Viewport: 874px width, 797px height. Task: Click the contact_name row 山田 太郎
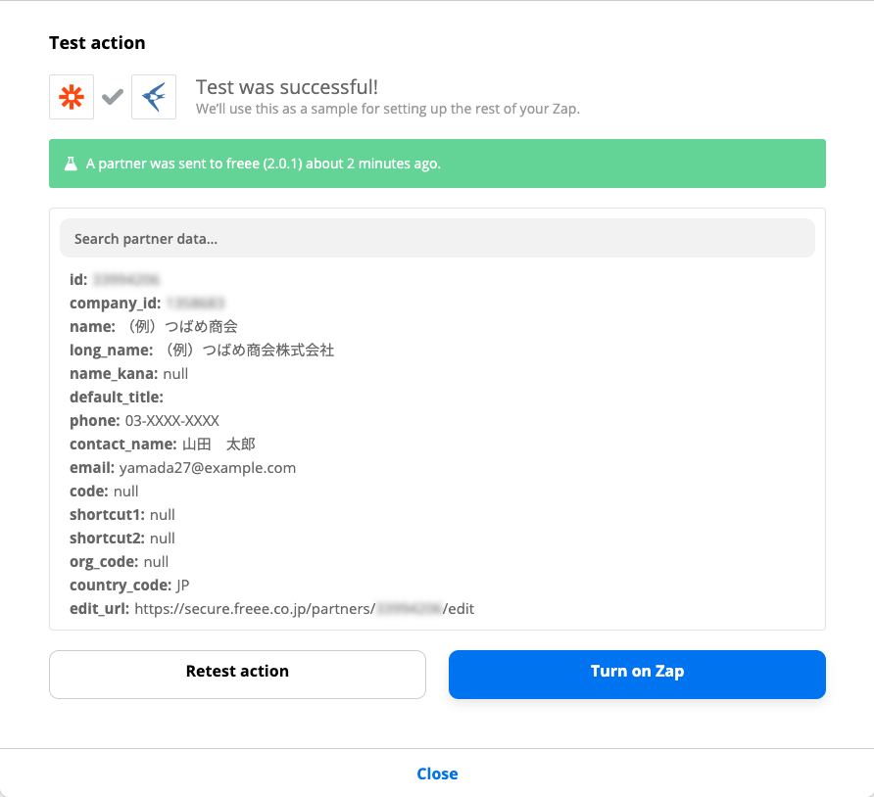163,445
